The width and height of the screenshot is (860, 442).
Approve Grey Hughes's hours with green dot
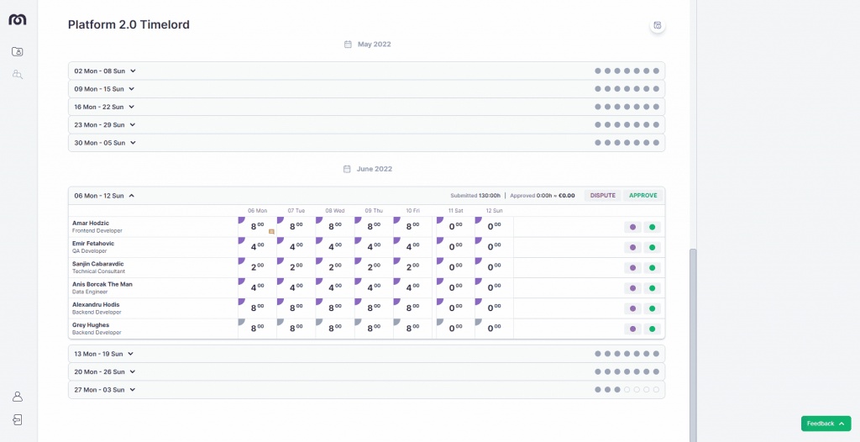(x=652, y=329)
